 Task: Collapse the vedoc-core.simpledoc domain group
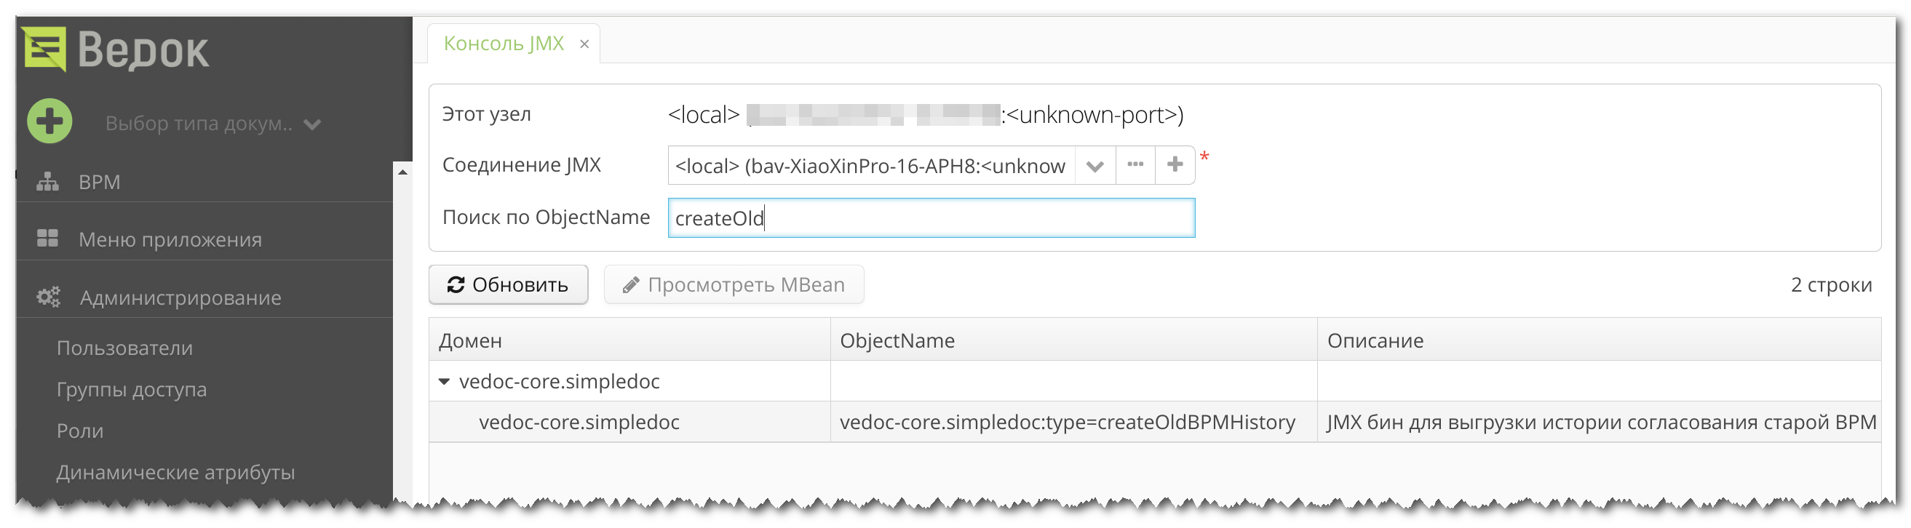(x=445, y=382)
